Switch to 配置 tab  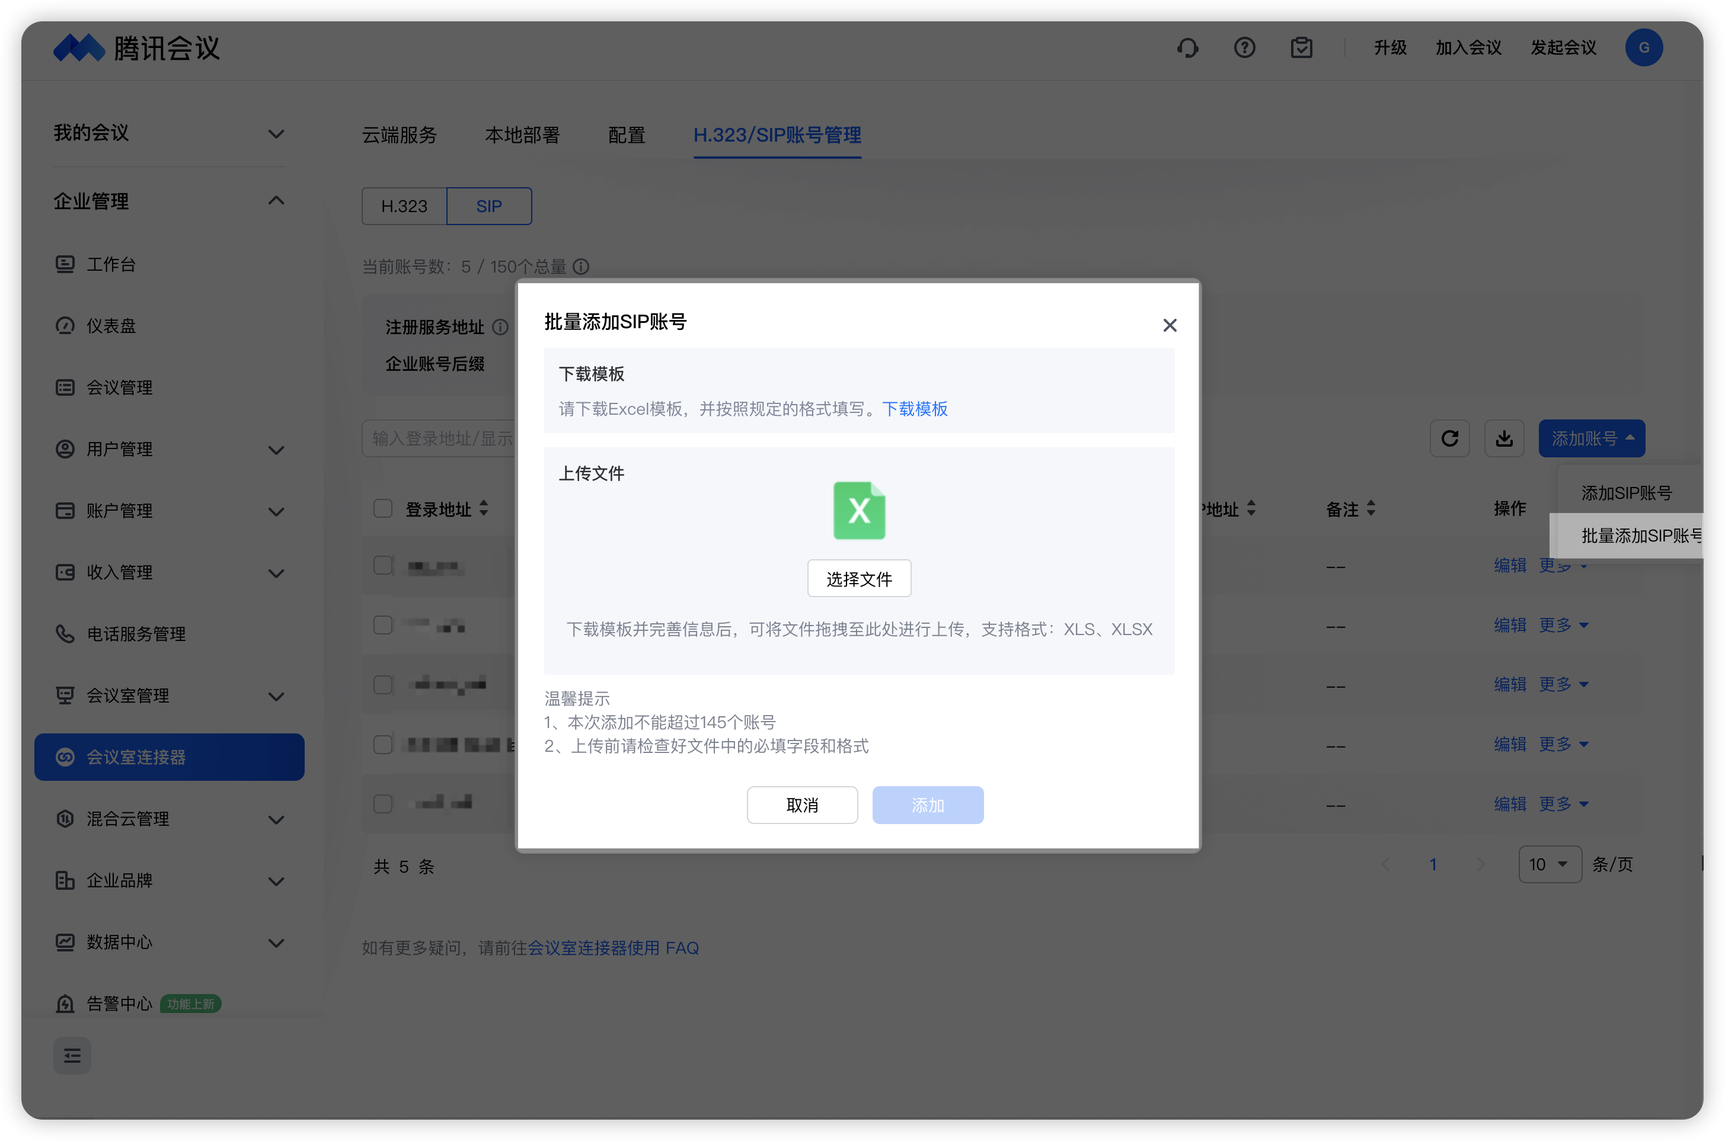pos(626,135)
